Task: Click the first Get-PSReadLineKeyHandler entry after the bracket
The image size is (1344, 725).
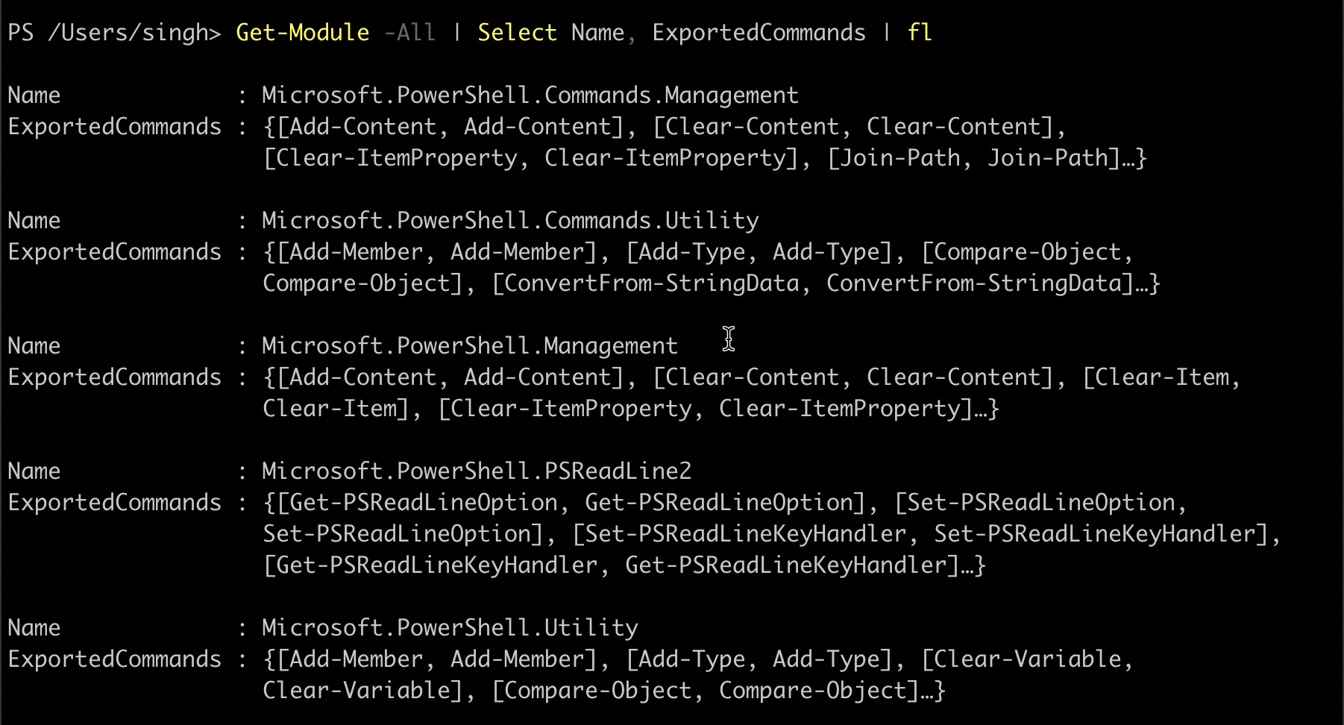Action: pos(436,565)
